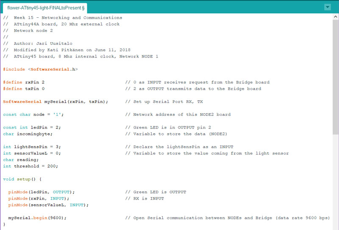The width and height of the screenshot is (339, 230).
Task: Click the 'void setup() {' line
Action: click(22, 179)
